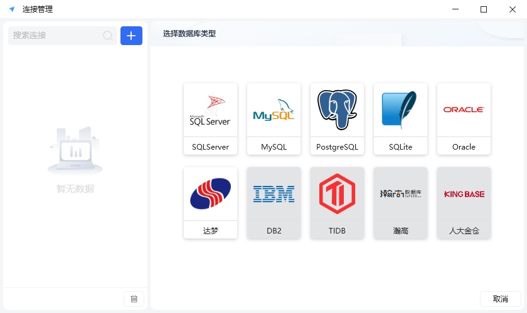The image size is (527, 313).
Task: Click the 取消 cancel button
Action: (501, 299)
